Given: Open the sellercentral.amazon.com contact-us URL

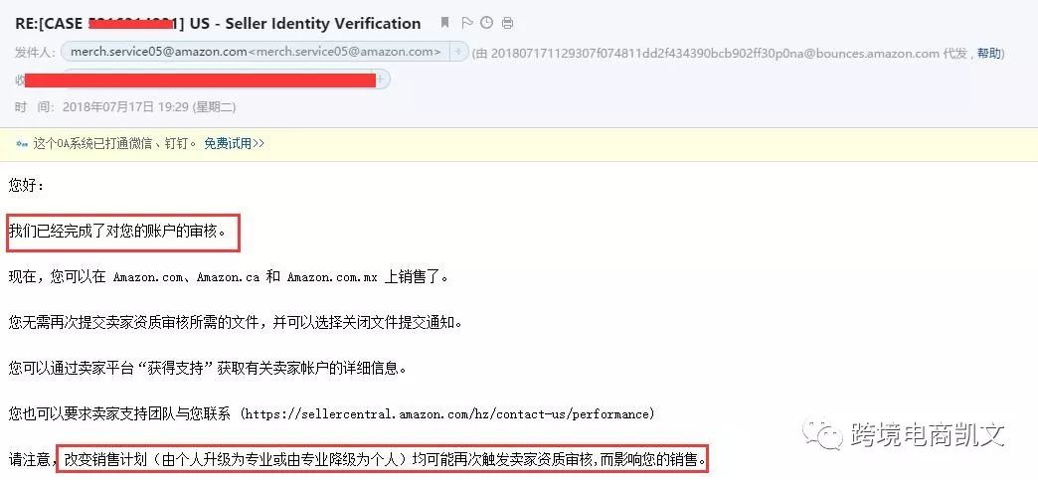Looking at the screenshot, I should (447, 414).
